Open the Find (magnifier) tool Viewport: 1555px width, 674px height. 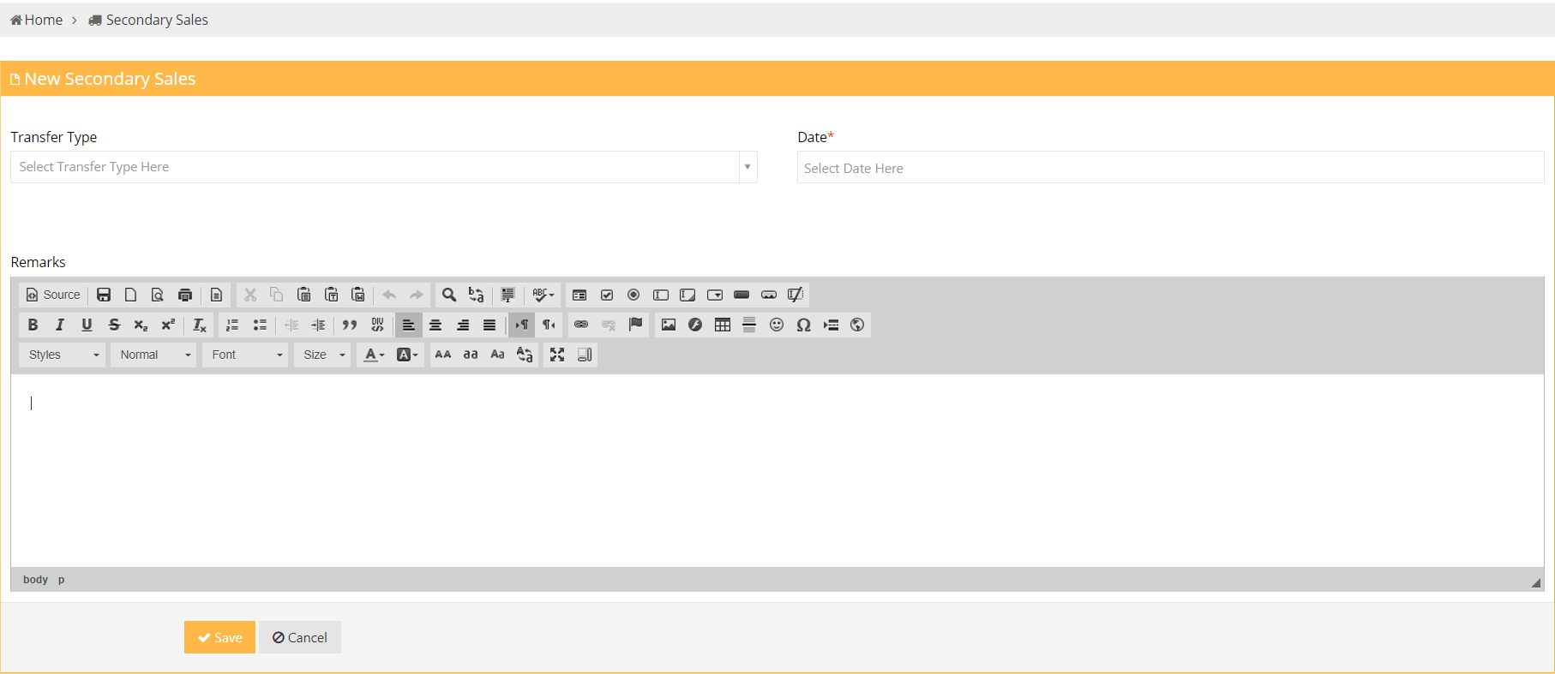[448, 295]
